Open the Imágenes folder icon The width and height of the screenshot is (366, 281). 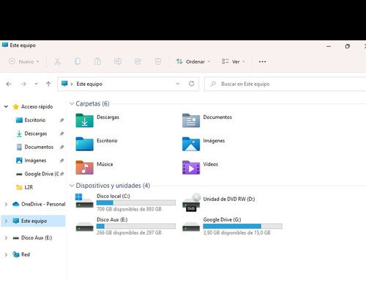click(191, 144)
